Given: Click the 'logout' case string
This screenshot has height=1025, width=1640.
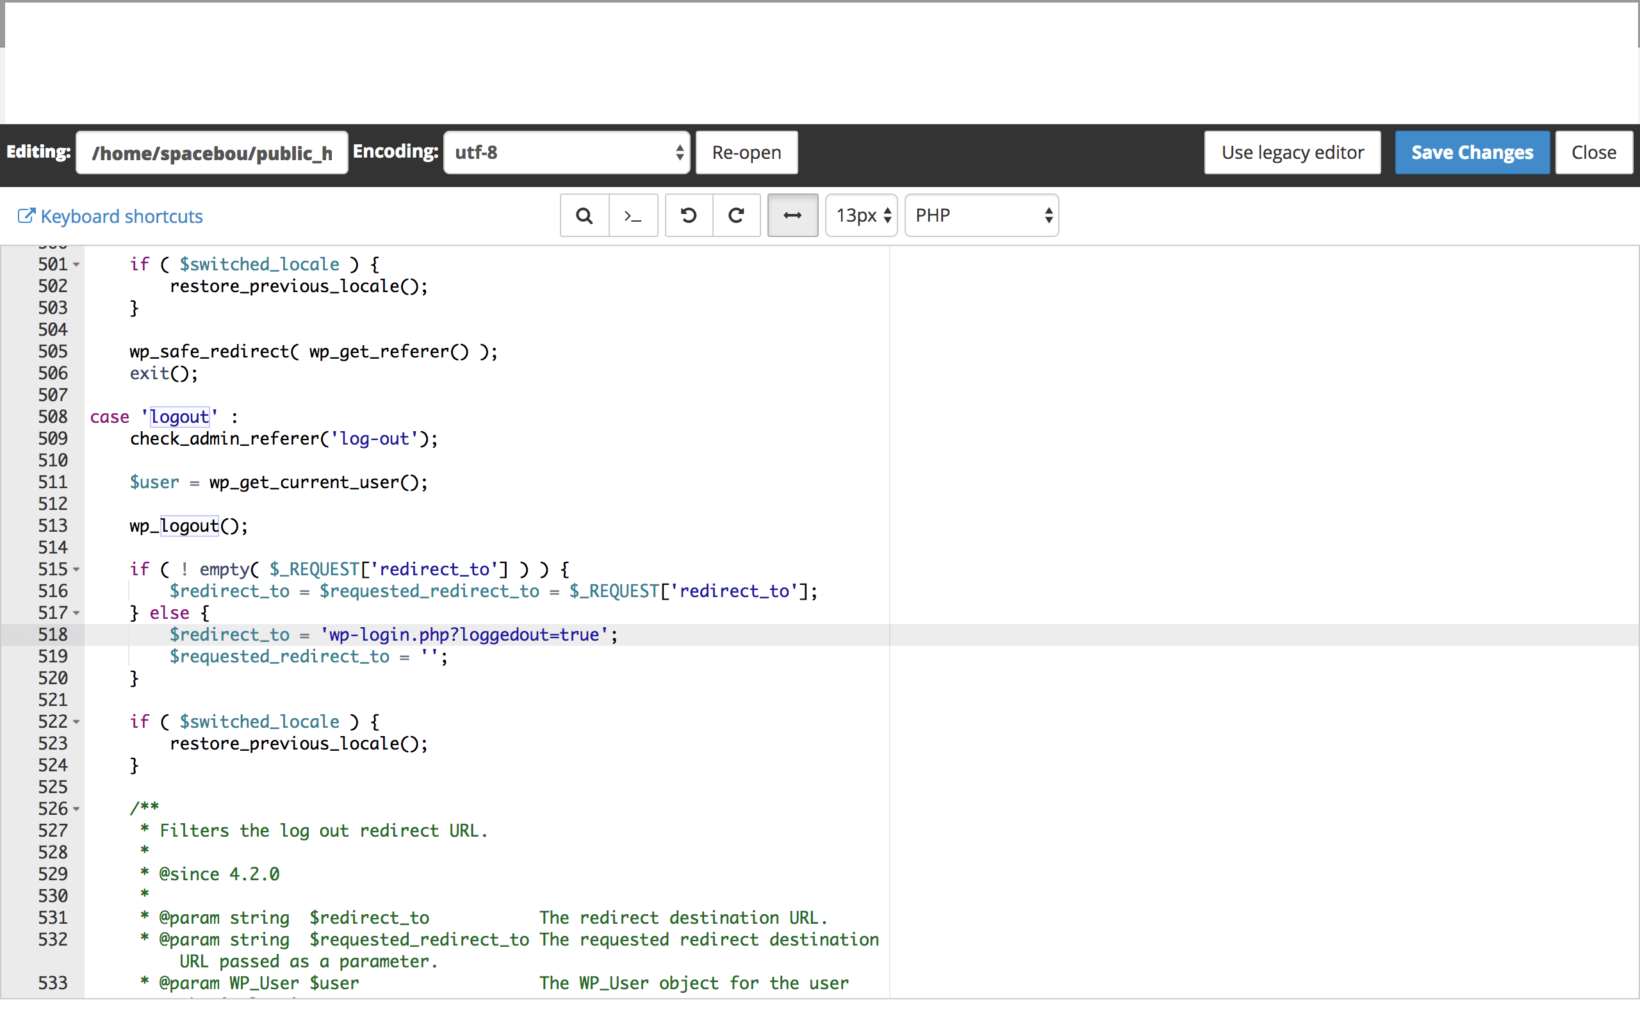Looking at the screenshot, I should pyautogui.click(x=179, y=417).
